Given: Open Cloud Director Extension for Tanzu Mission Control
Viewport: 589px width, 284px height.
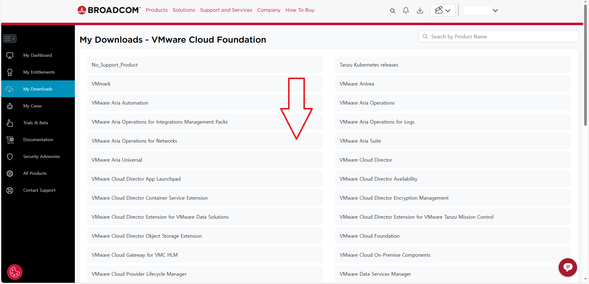Looking at the screenshot, I should (453, 217).
